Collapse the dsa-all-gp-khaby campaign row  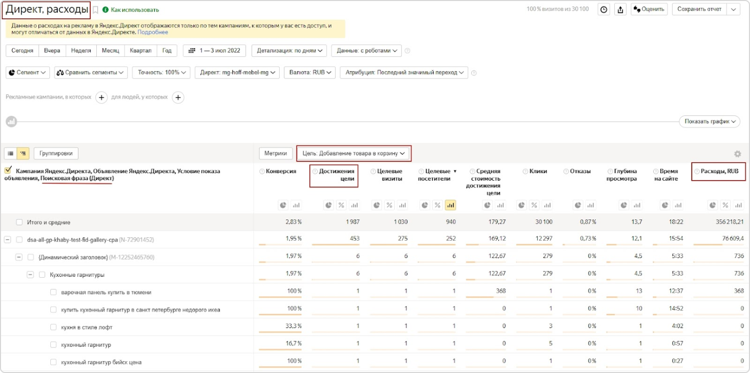coord(7,240)
